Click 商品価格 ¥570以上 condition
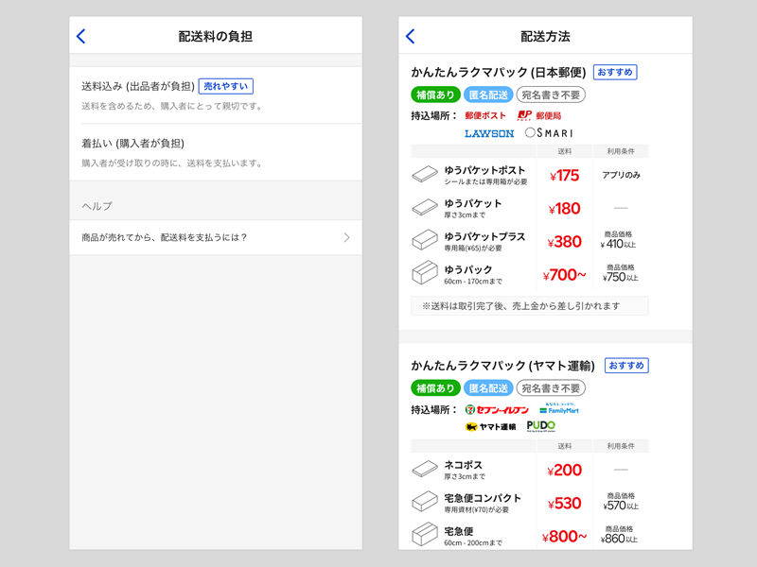This screenshot has width=757, height=567. tap(621, 502)
